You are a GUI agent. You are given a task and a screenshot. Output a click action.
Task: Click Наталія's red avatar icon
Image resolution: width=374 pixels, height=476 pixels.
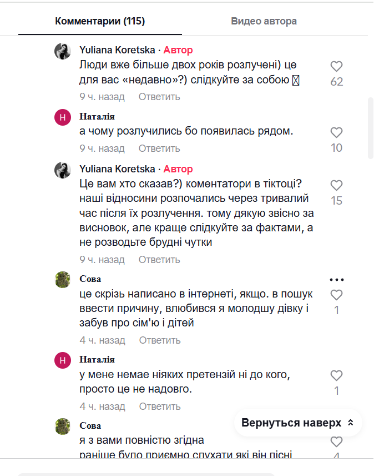click(x=63, y=117)
